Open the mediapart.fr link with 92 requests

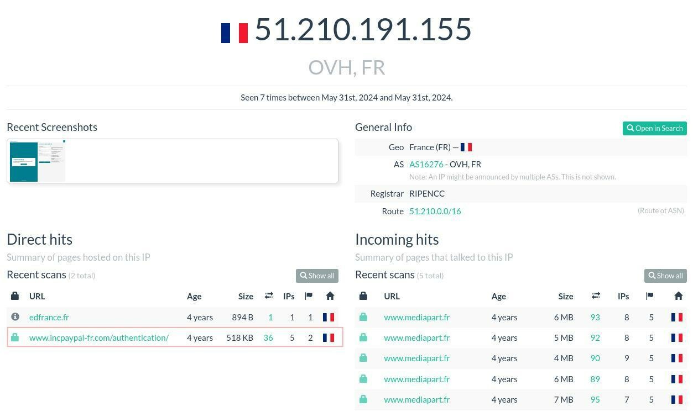point(417,337)
